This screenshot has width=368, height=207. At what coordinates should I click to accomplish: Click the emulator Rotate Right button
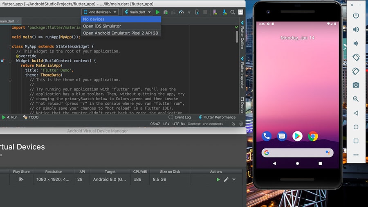[x=356, y=71]
